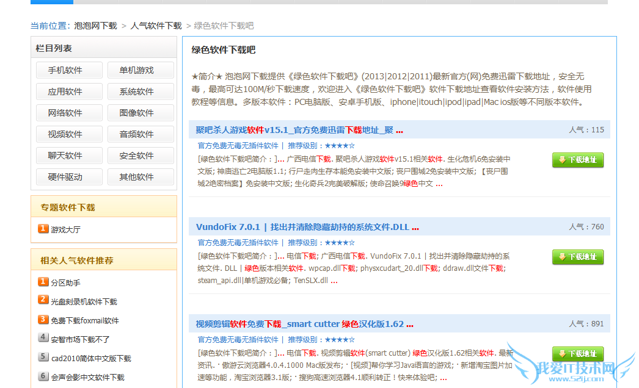
Task: Go to the 安全软件 category
Action: tap(137, 156)
